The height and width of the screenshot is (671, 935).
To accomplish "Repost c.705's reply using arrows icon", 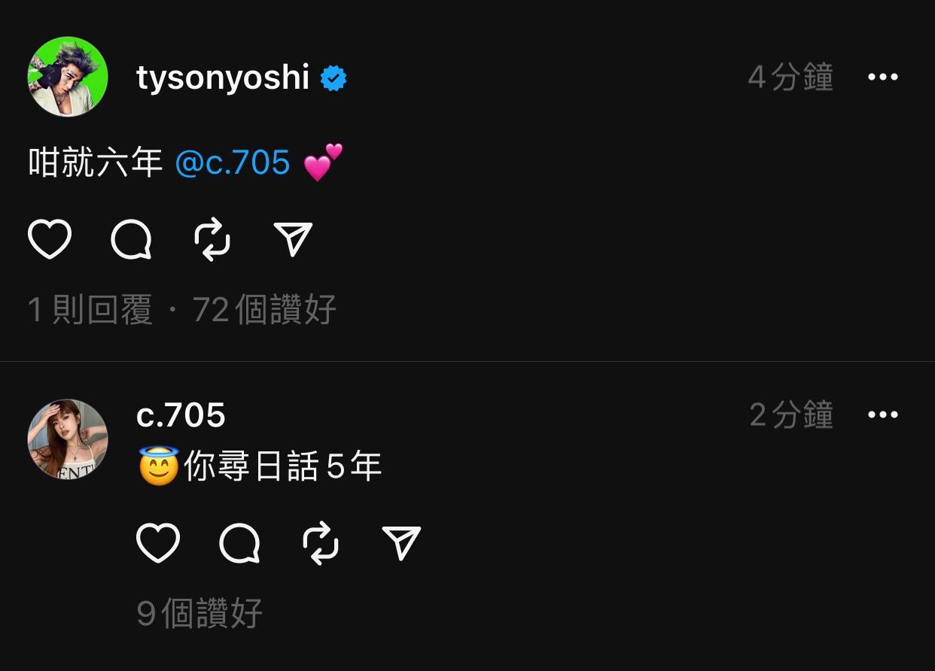I will pos(321,542).
